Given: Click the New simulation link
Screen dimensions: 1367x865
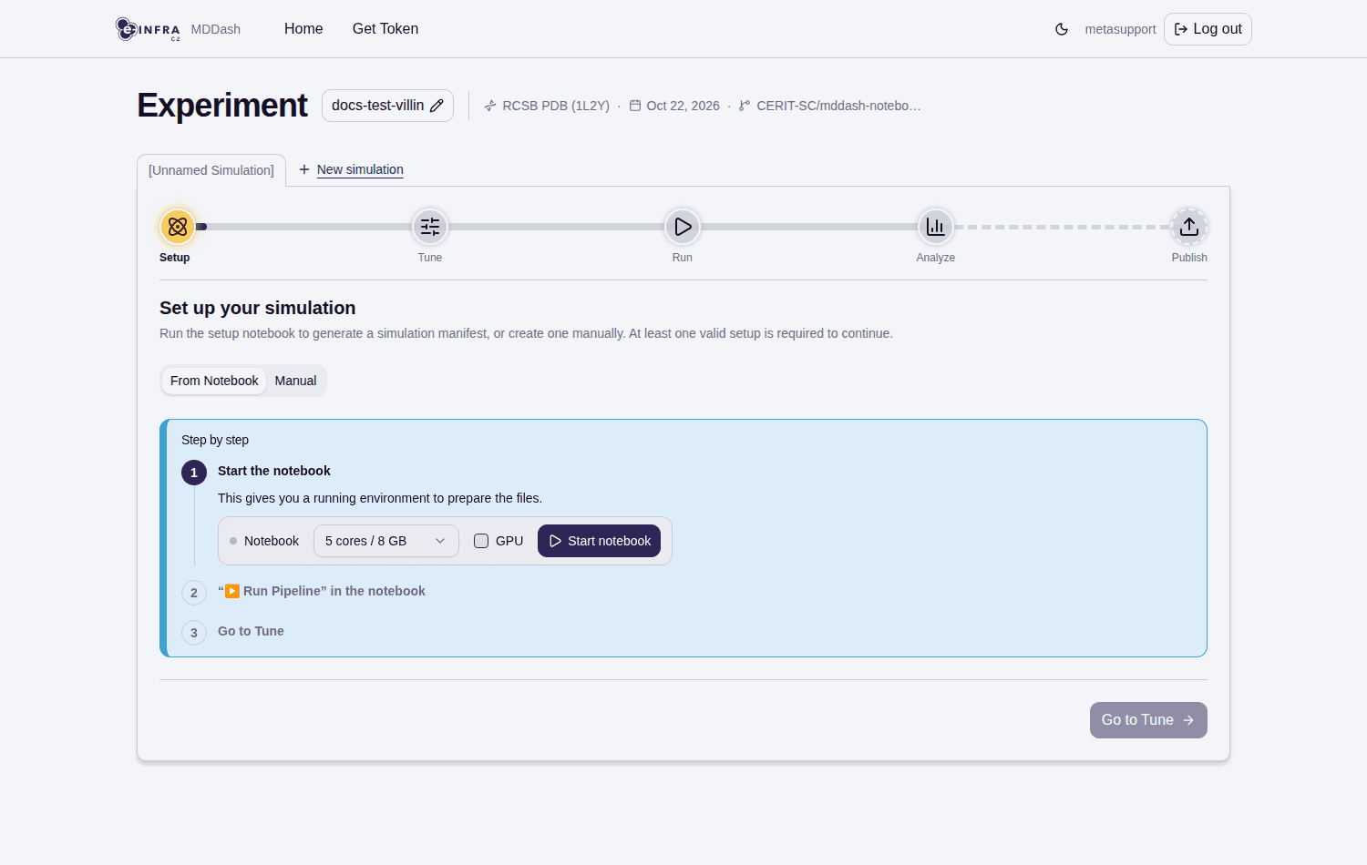Looking at the screenshot, I should point(360,169).
